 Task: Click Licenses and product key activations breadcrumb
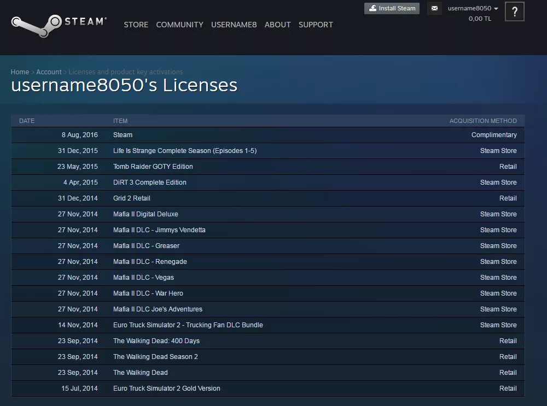coord(126,72)
